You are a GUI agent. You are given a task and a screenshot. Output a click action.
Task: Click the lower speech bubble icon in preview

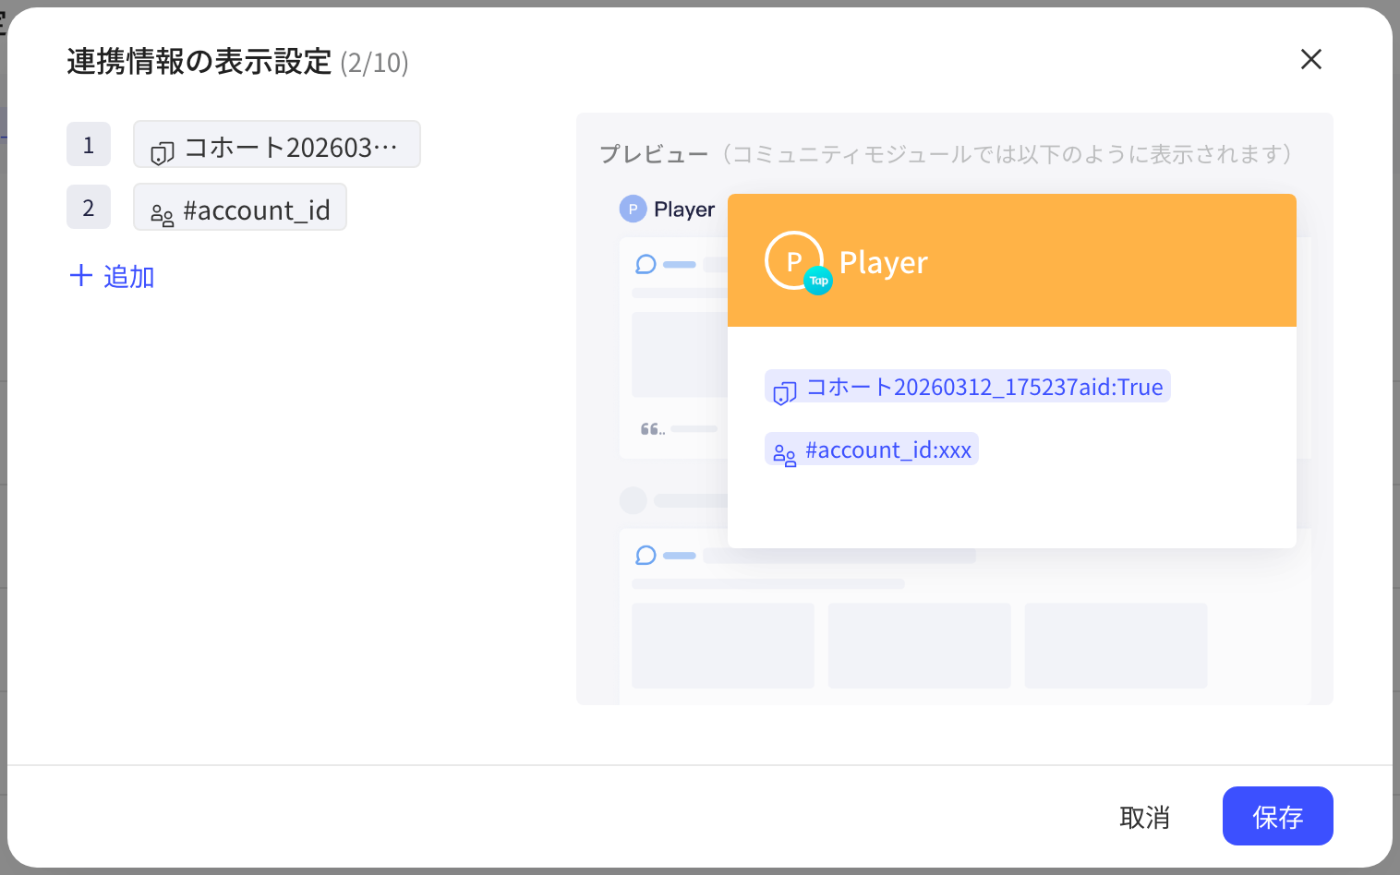pyautogui.click(x=646, y=555)
